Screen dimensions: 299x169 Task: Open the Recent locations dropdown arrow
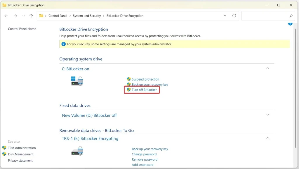tap(23, 16)
